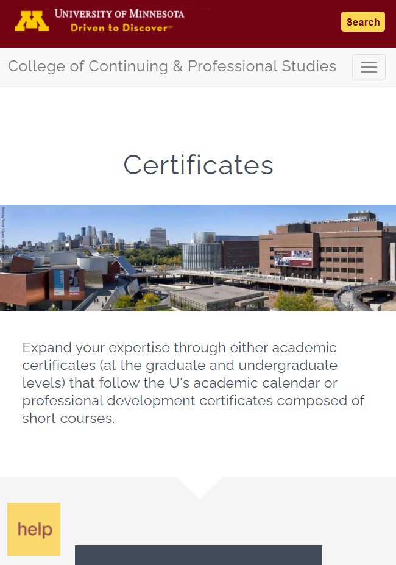396x565 pixels.
Task: Click the dark slate panel below triangle
Action: pyautogui.click(x=199, y=555)
